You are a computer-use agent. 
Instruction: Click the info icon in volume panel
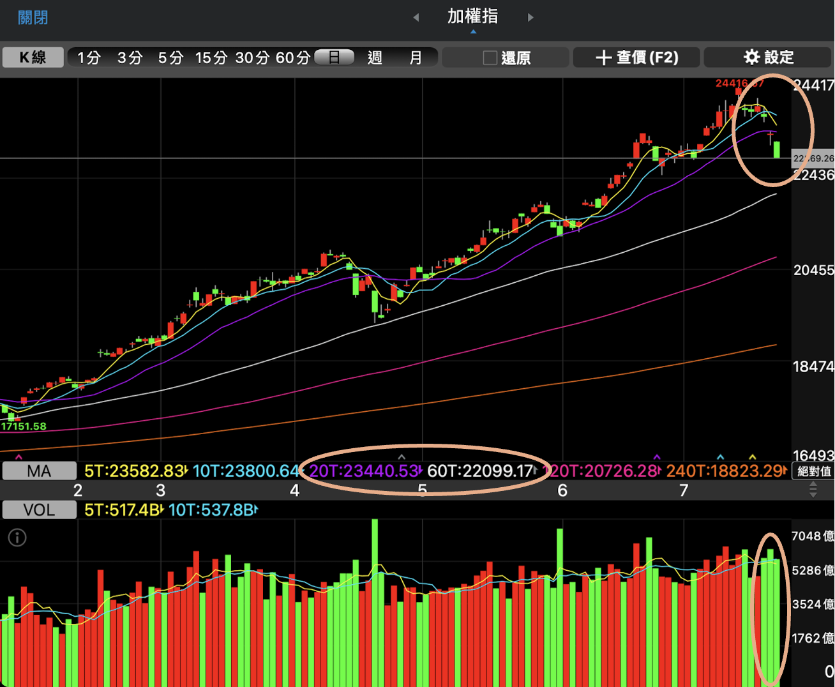[17, 538]
